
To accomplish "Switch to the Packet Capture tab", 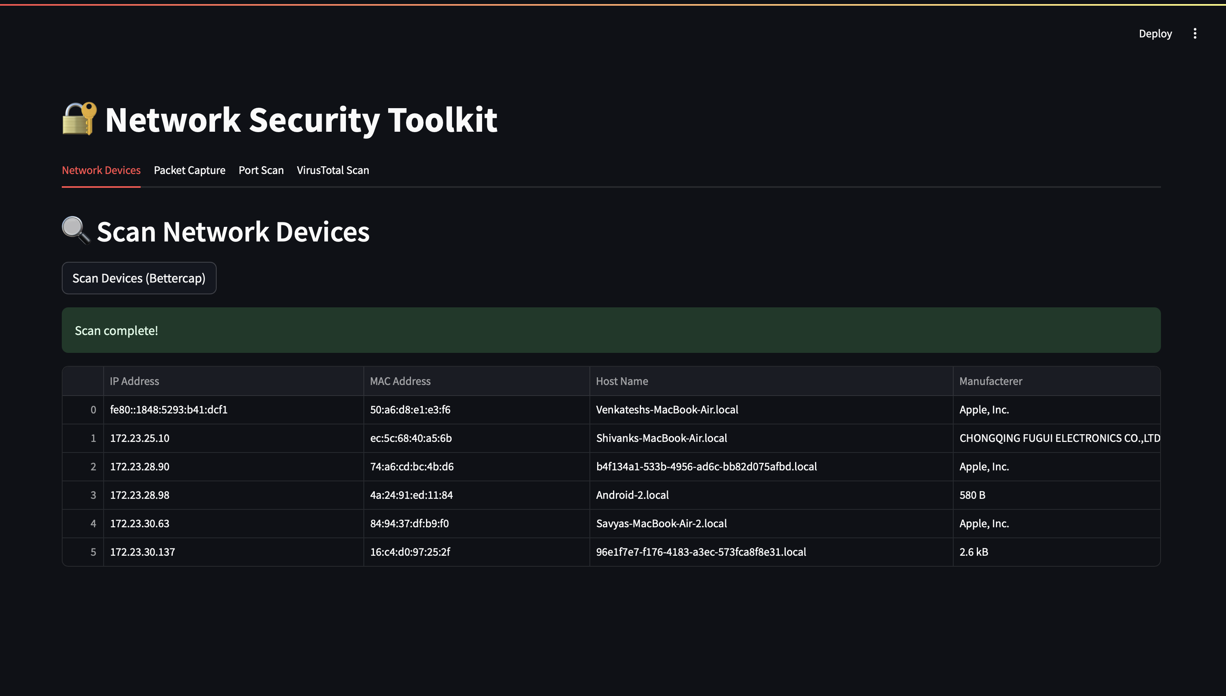I will click(x=189, y=170).
